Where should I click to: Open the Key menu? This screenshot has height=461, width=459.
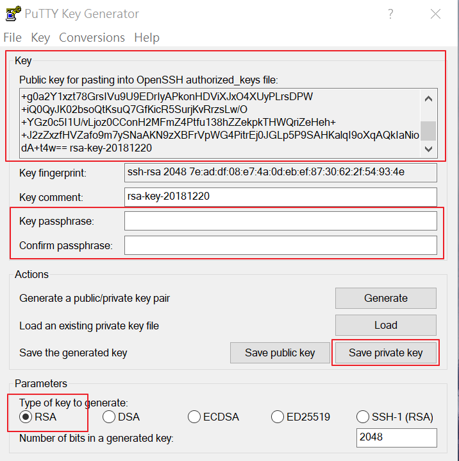(x=40, y=38)
